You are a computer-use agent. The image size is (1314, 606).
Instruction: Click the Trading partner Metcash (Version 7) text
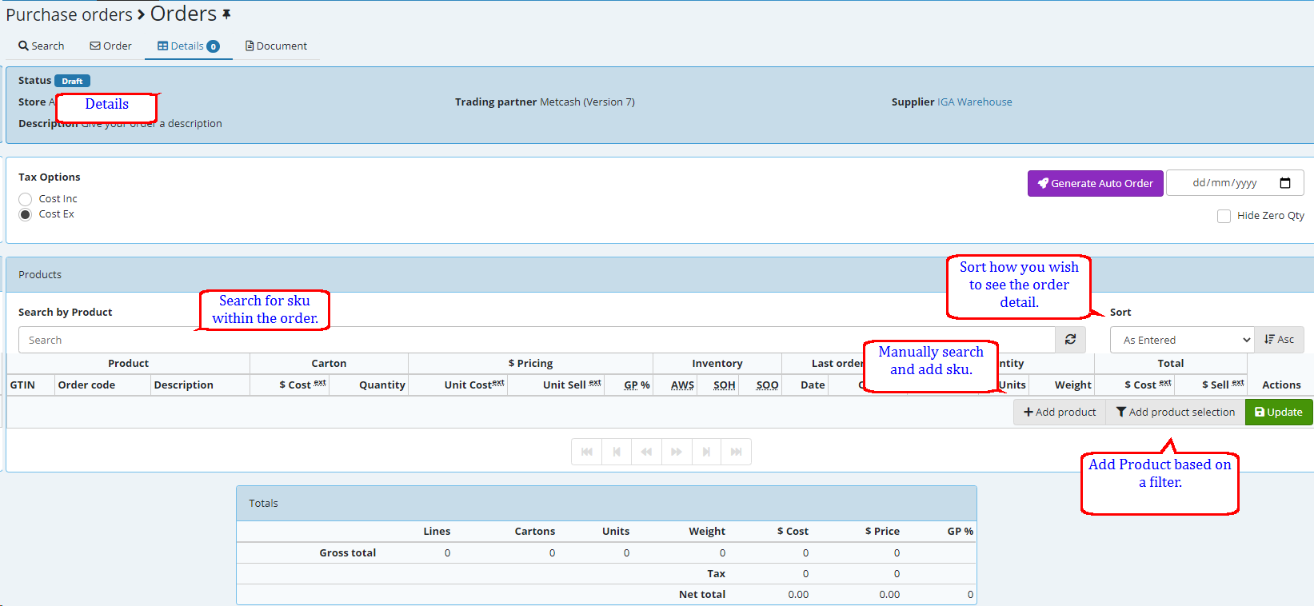(x=545, y=102)
